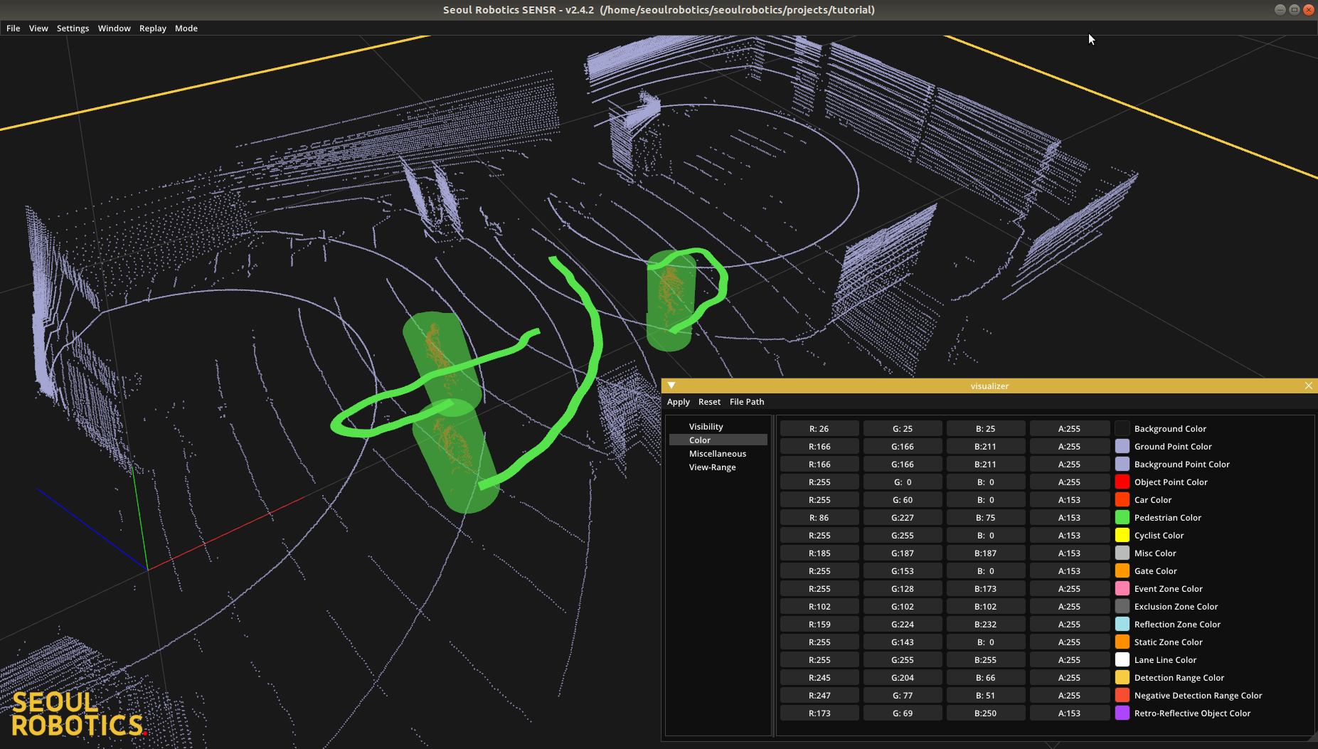Close the visualizer panel

coord(1309,386)
